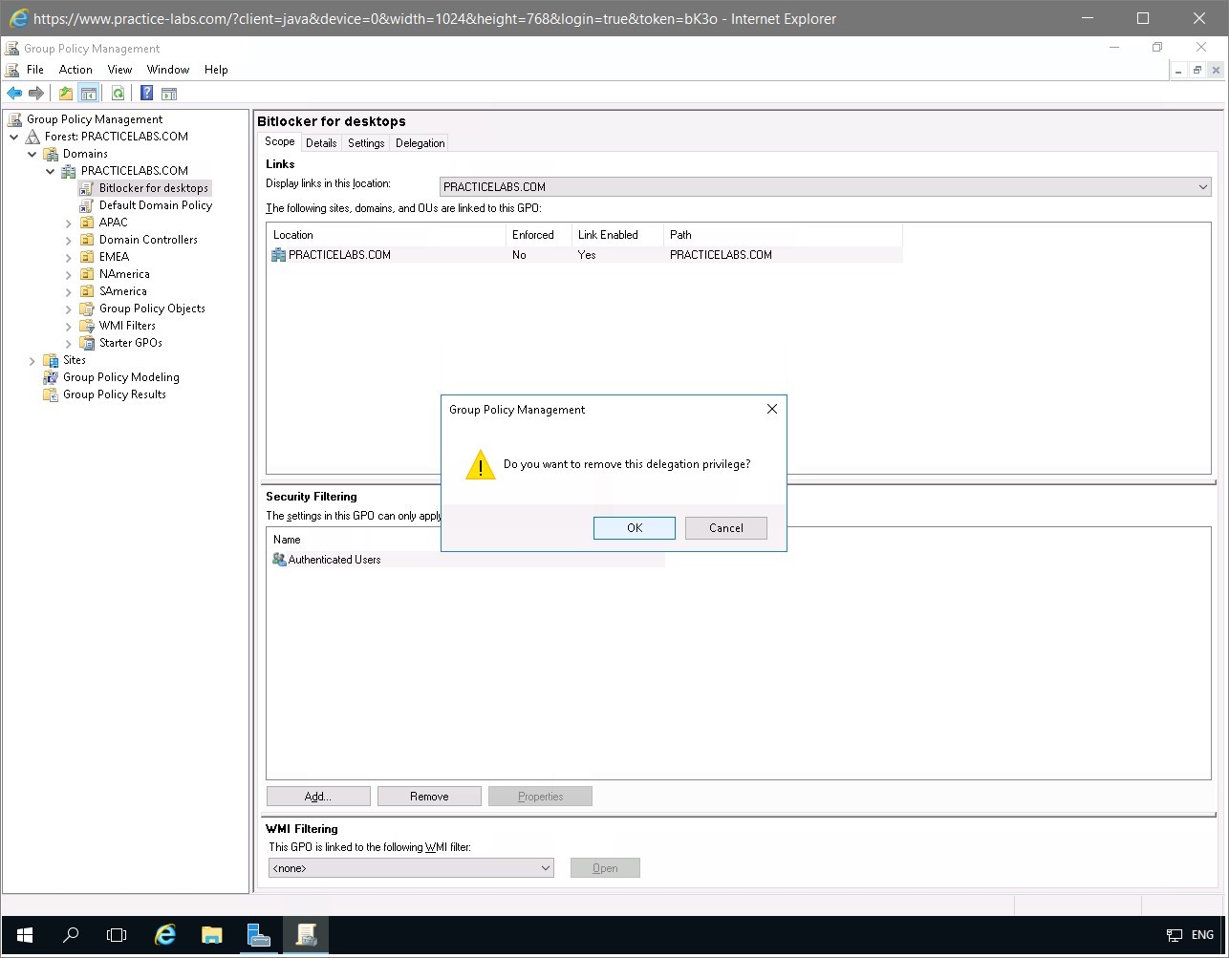
Task: Click the Group Policy Management taskbar icon
Action: coord(306,935)
